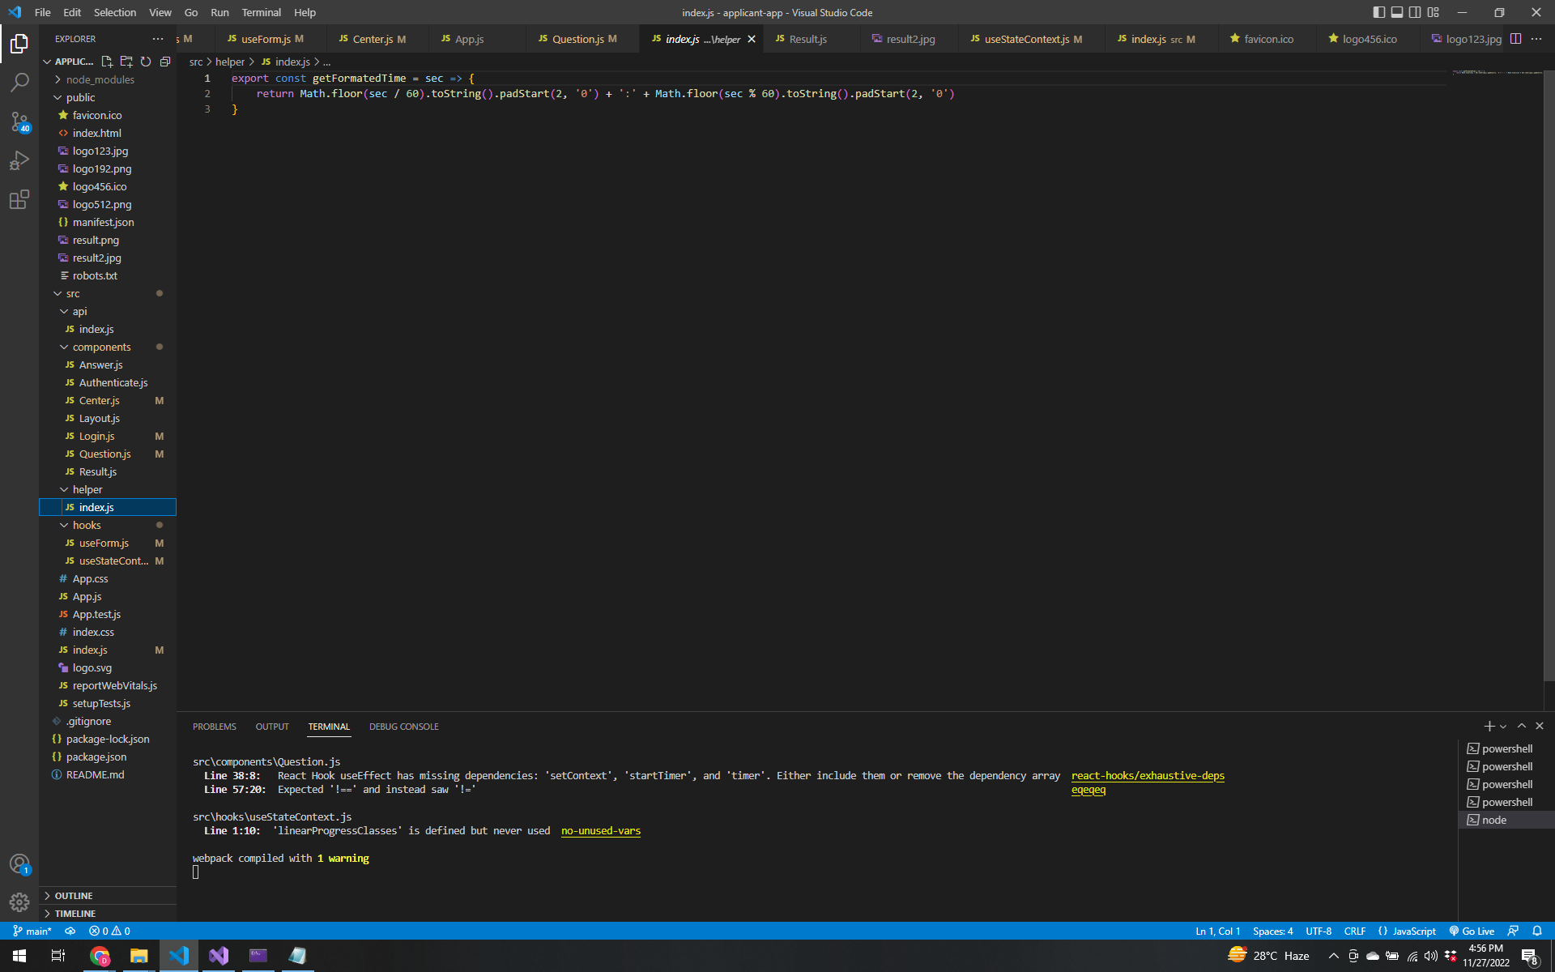Create a new file with the New File icon

pos(106,61)
